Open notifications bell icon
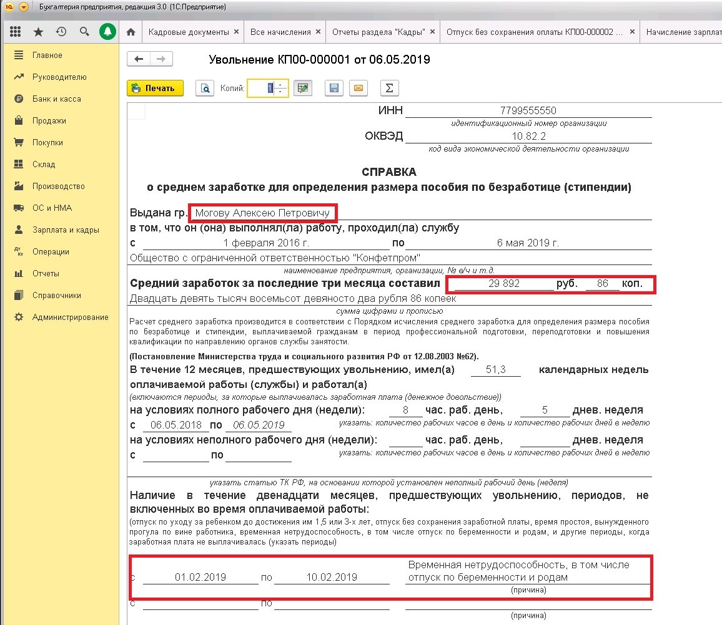Screen dimensions: 722x625 108,32
